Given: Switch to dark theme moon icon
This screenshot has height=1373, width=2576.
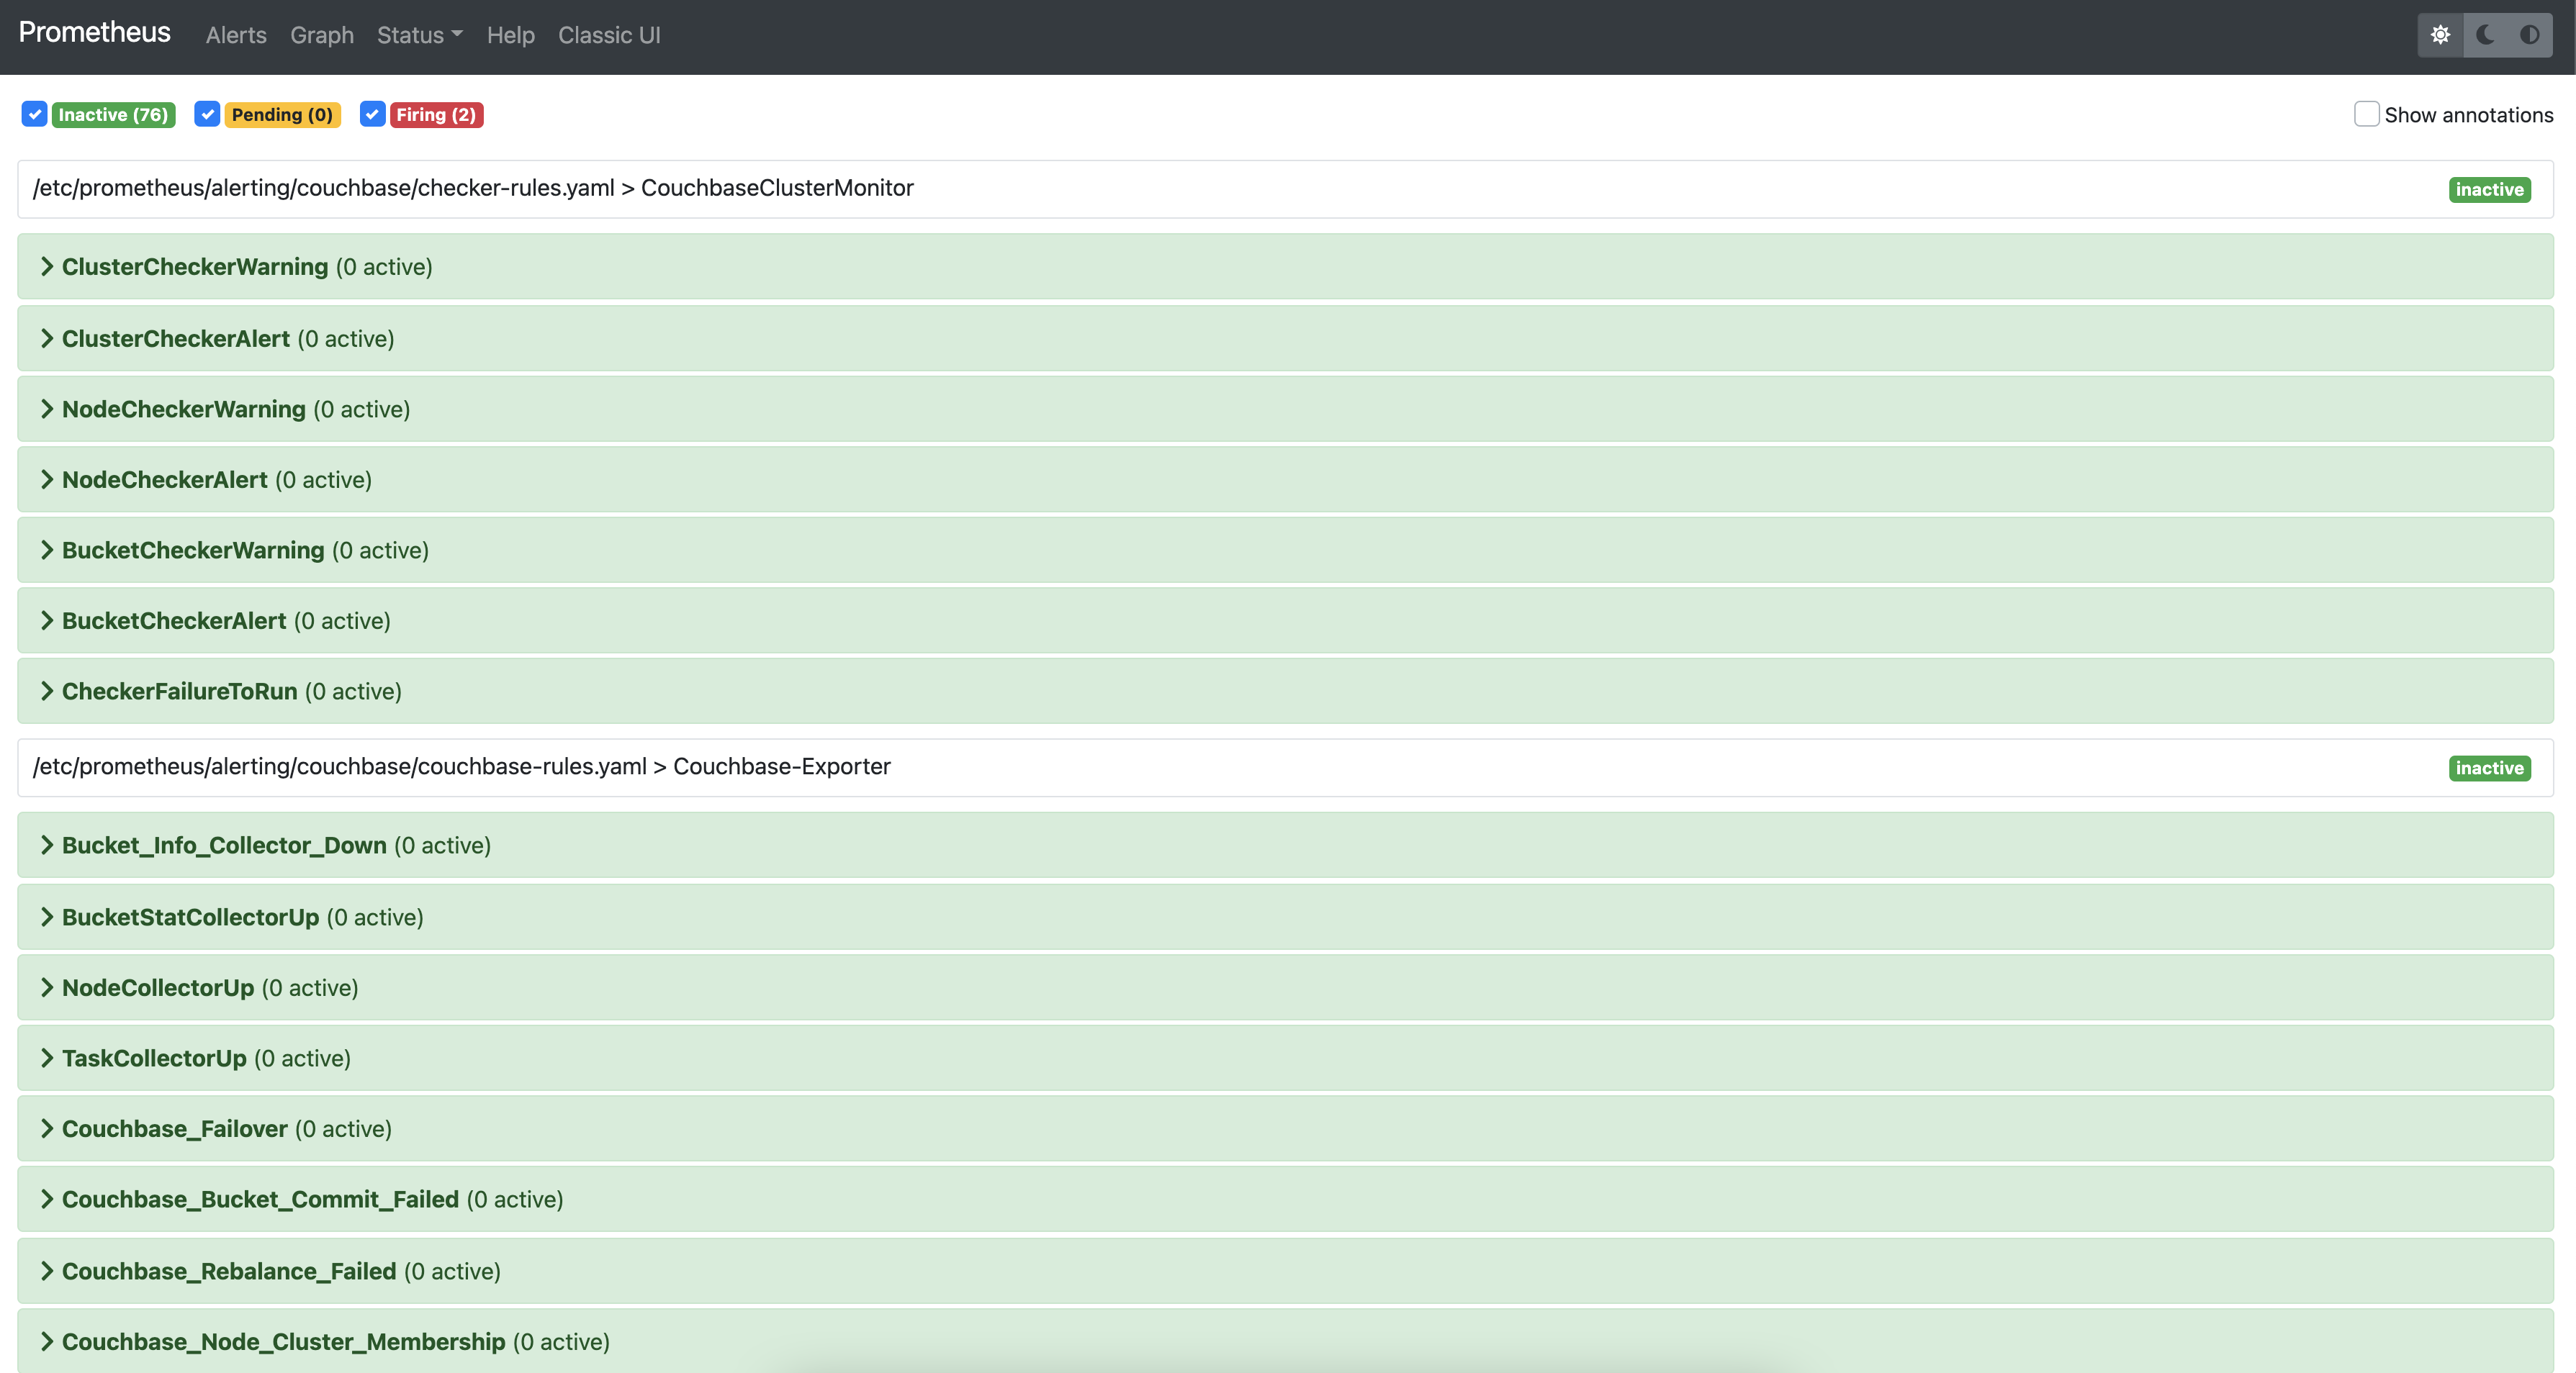Looking at the screenshot, I should click(x=2485, y=35).
